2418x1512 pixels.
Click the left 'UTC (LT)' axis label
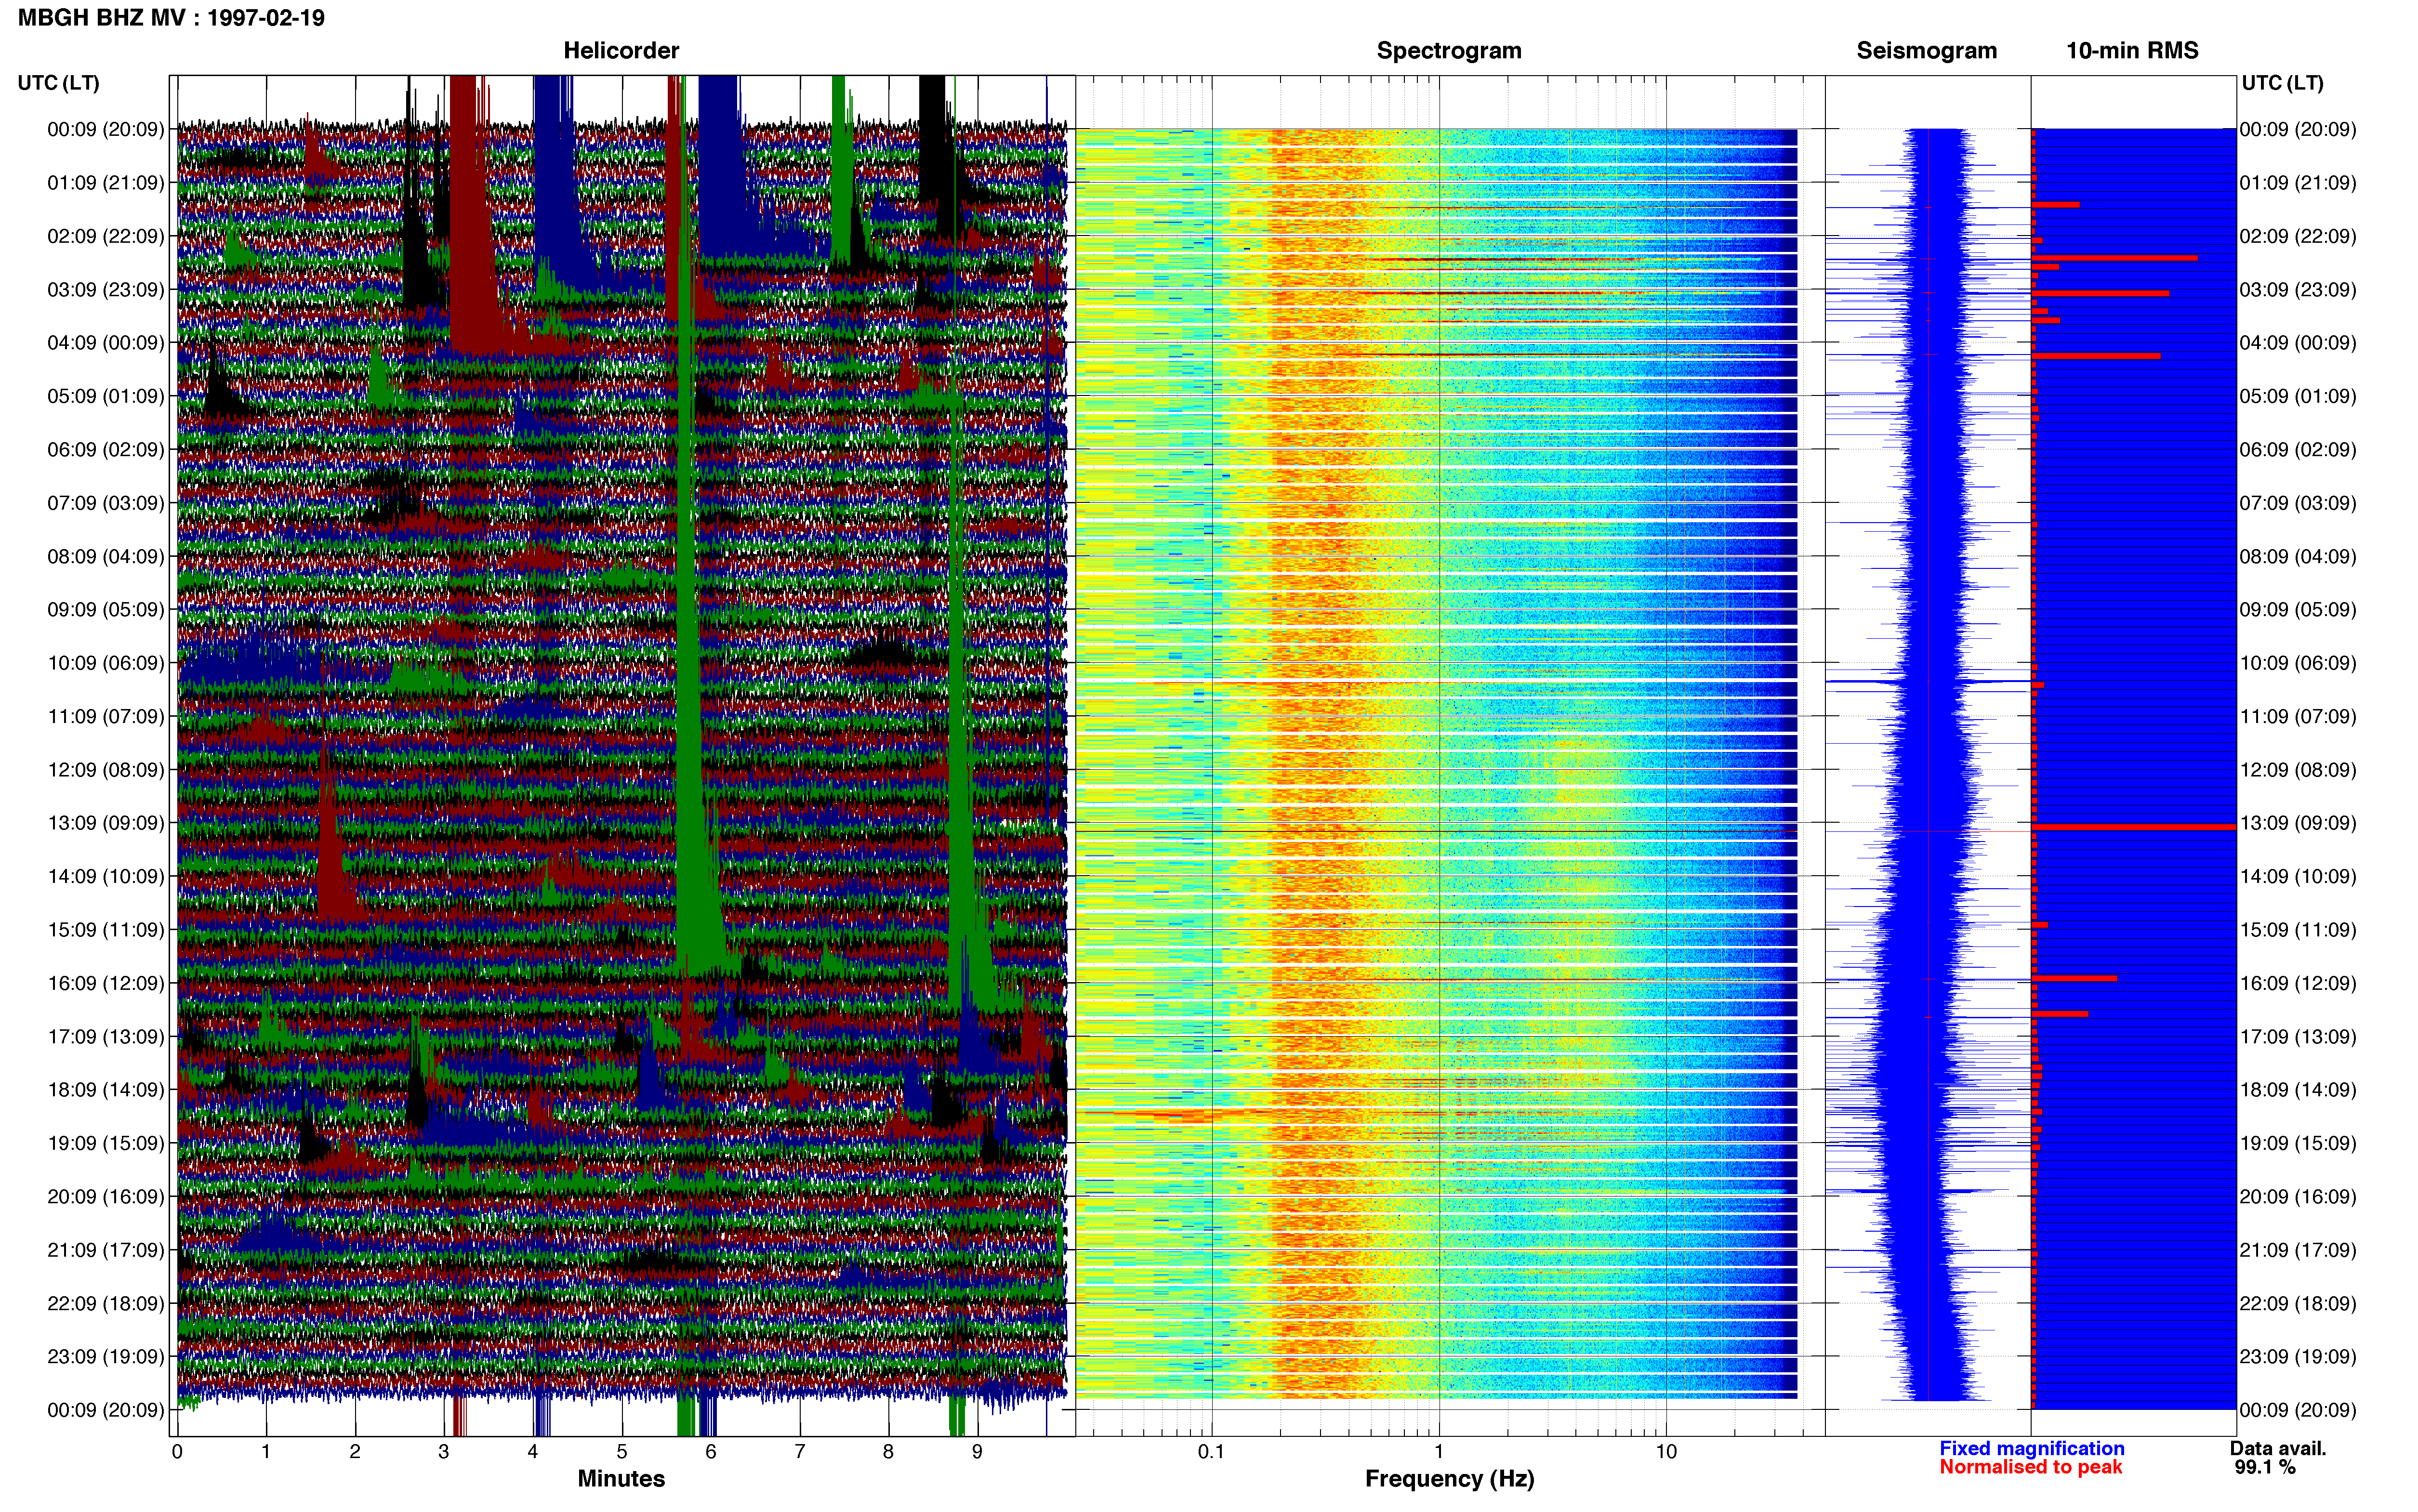[x=58, y=83]
